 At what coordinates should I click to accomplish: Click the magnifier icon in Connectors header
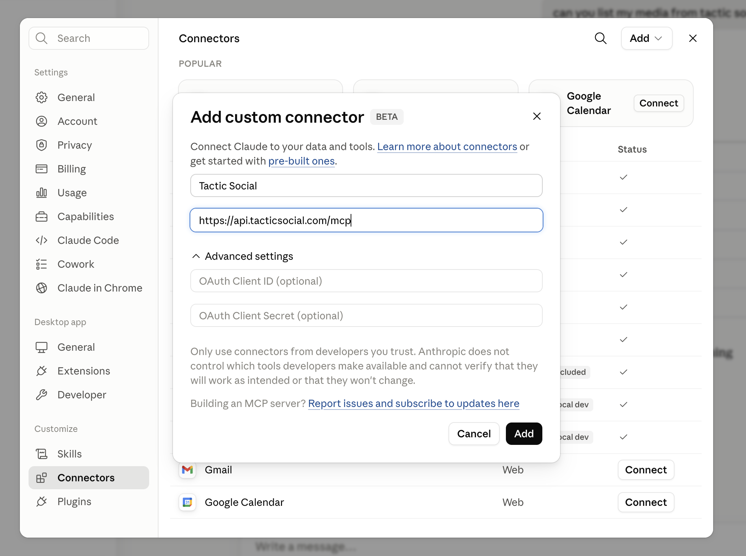coord(600,38)
